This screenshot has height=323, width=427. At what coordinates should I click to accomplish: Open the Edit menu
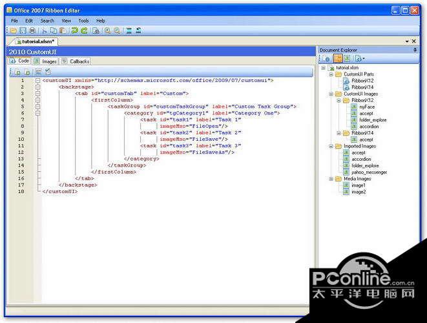tap(29, 21)
